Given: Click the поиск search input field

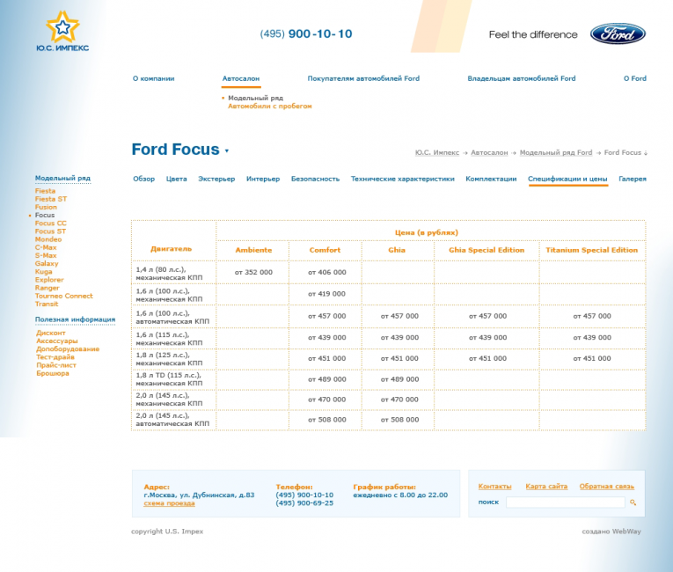Looking at the screenshot, I should tap(566, 502).
